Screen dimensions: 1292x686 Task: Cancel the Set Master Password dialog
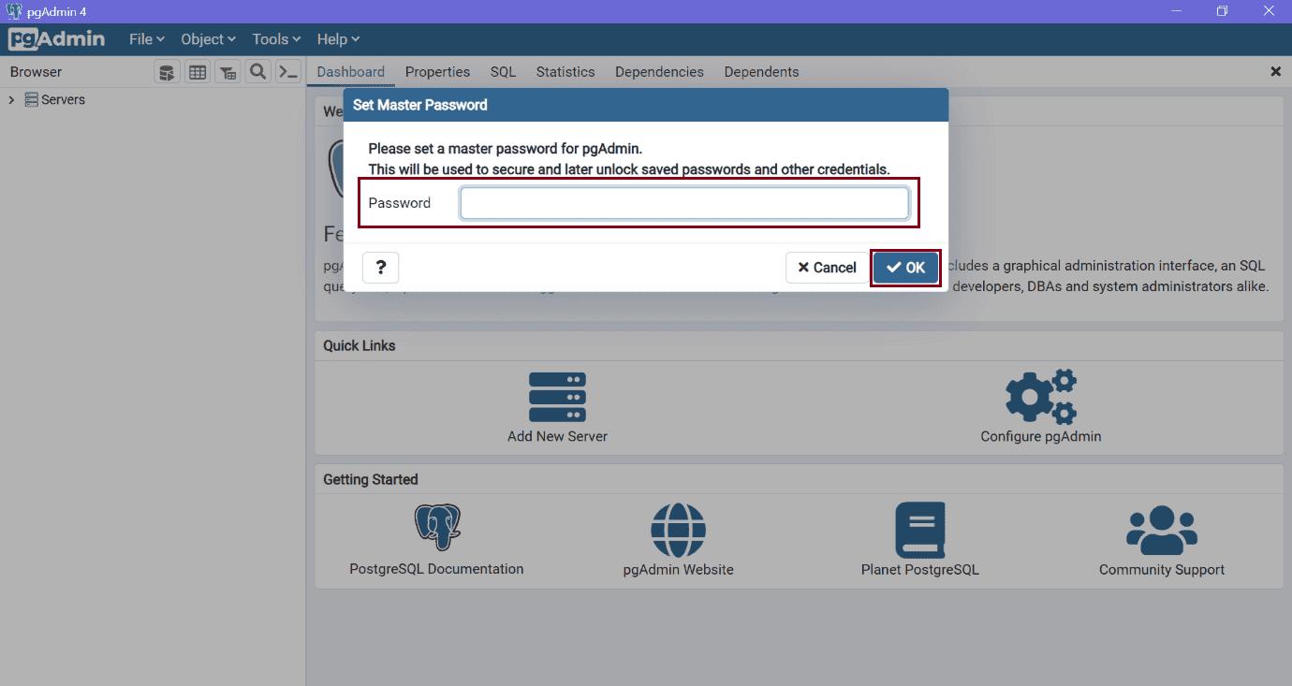coord(826,268)
